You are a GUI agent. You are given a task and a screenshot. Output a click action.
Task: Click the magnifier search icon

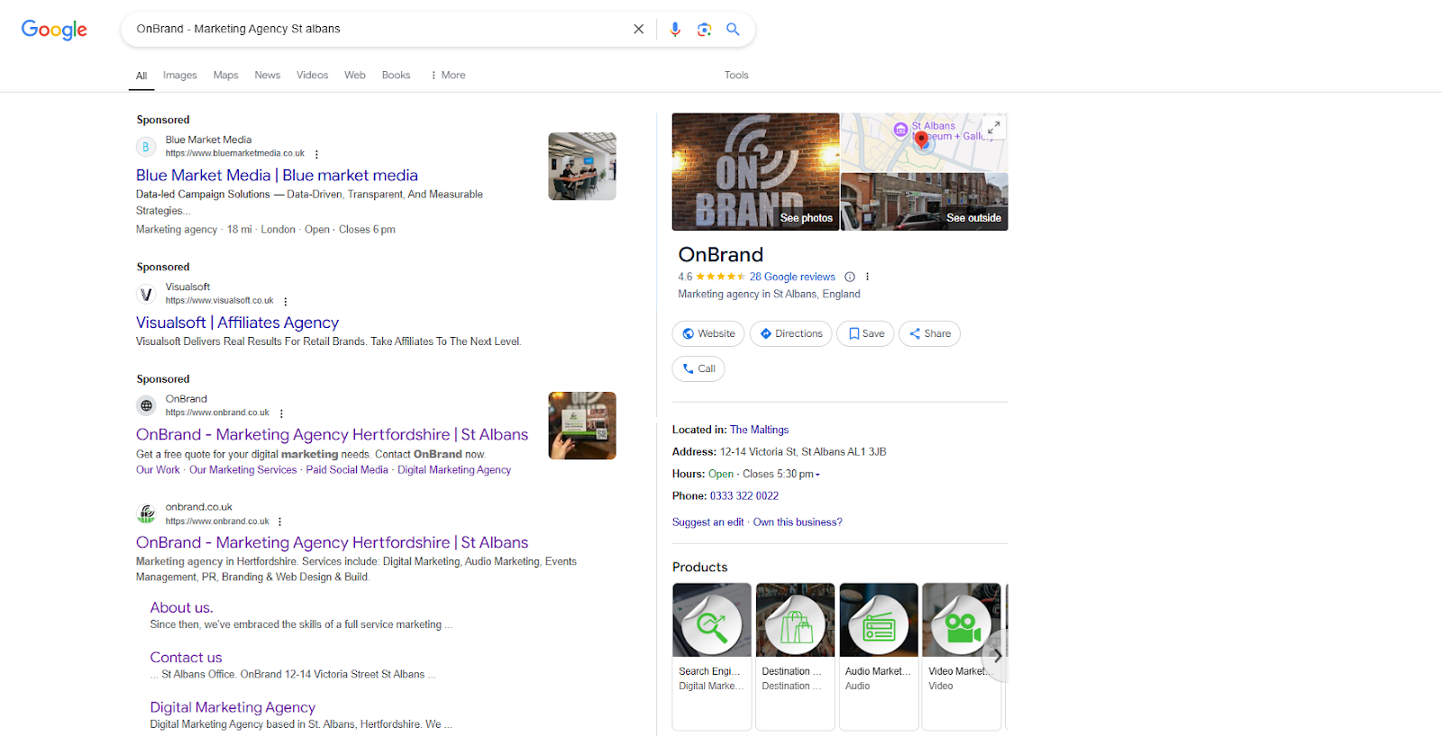734,29
